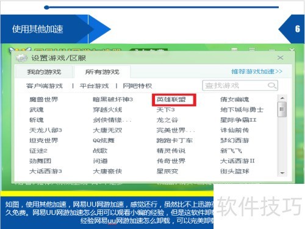Click the scrollbar down arrow
This screenshot has width=305, height=229.
tap(282, 173)
